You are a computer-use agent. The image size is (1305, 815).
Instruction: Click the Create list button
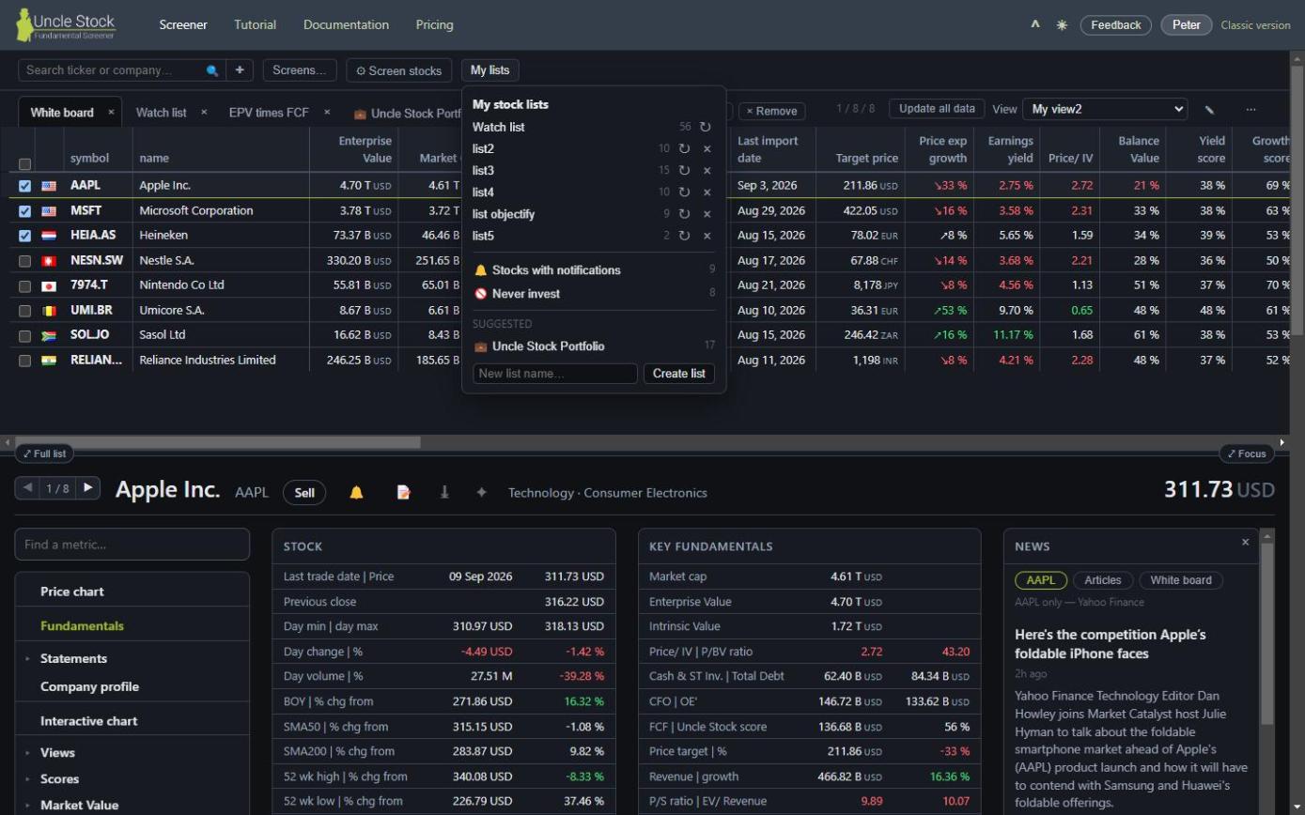point(679,374)
